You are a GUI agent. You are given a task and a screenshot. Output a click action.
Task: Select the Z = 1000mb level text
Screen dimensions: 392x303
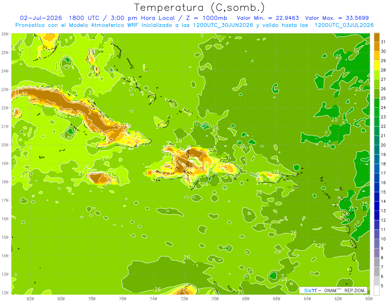[x=206, y=18]
